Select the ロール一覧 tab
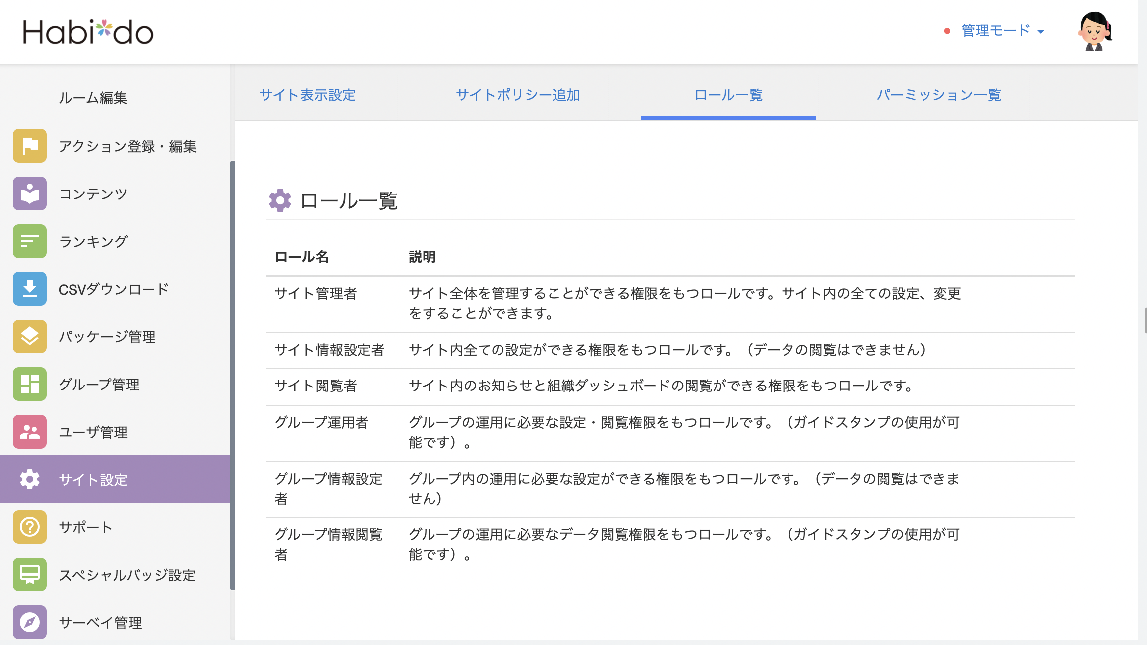Viewport: 1147px width, 645px height. (728, 95)
